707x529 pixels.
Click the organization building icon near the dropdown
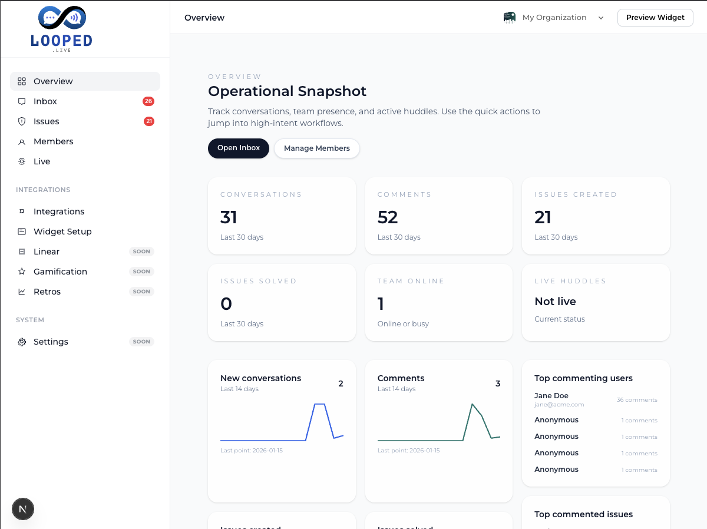coord(509,18)
